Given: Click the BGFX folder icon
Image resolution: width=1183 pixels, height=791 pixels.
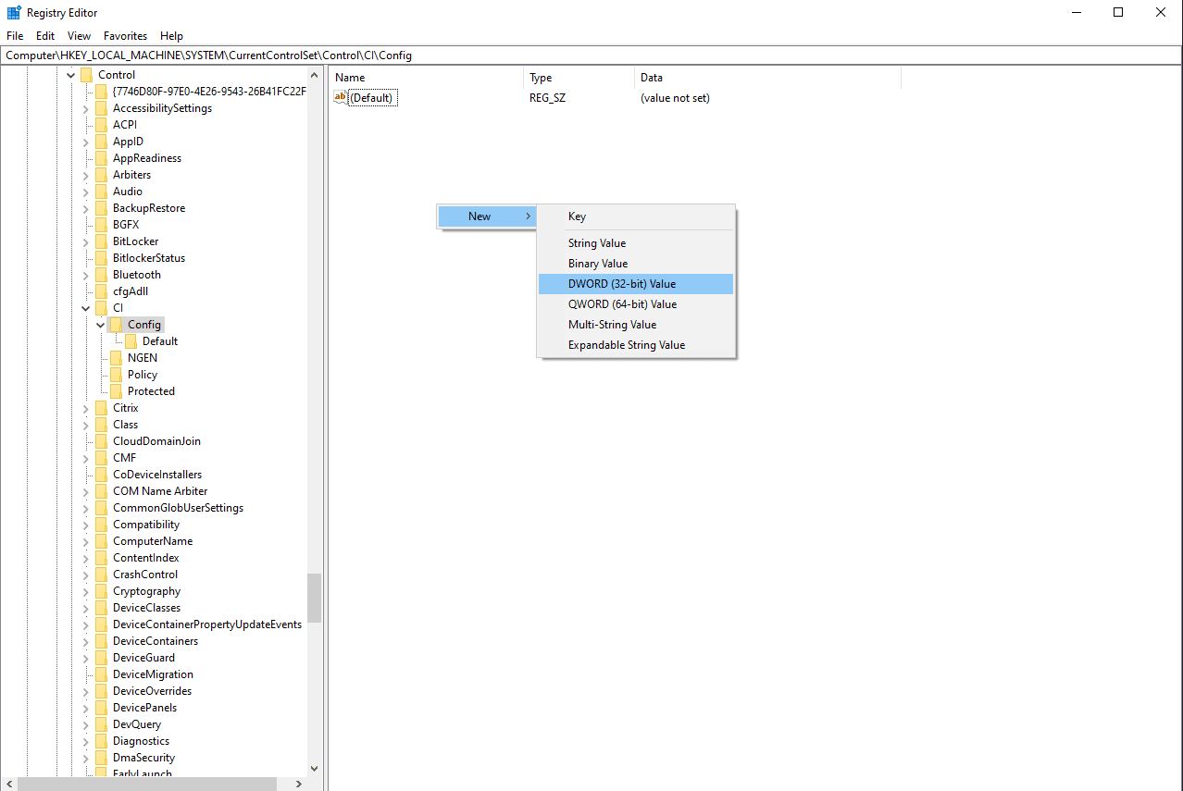Looking at the screenshot, I should point(101,225).
